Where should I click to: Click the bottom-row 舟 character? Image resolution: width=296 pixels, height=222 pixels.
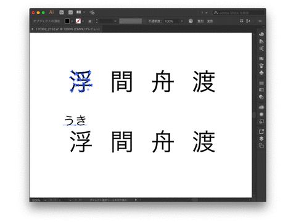(x=163, y=141)
